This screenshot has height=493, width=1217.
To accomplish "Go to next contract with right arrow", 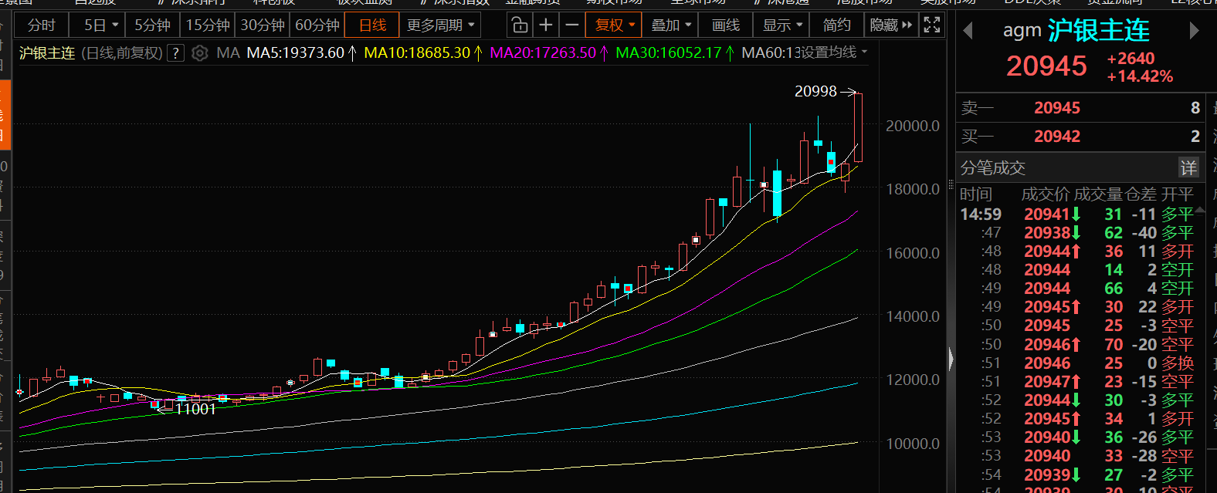I will 1194,31.
